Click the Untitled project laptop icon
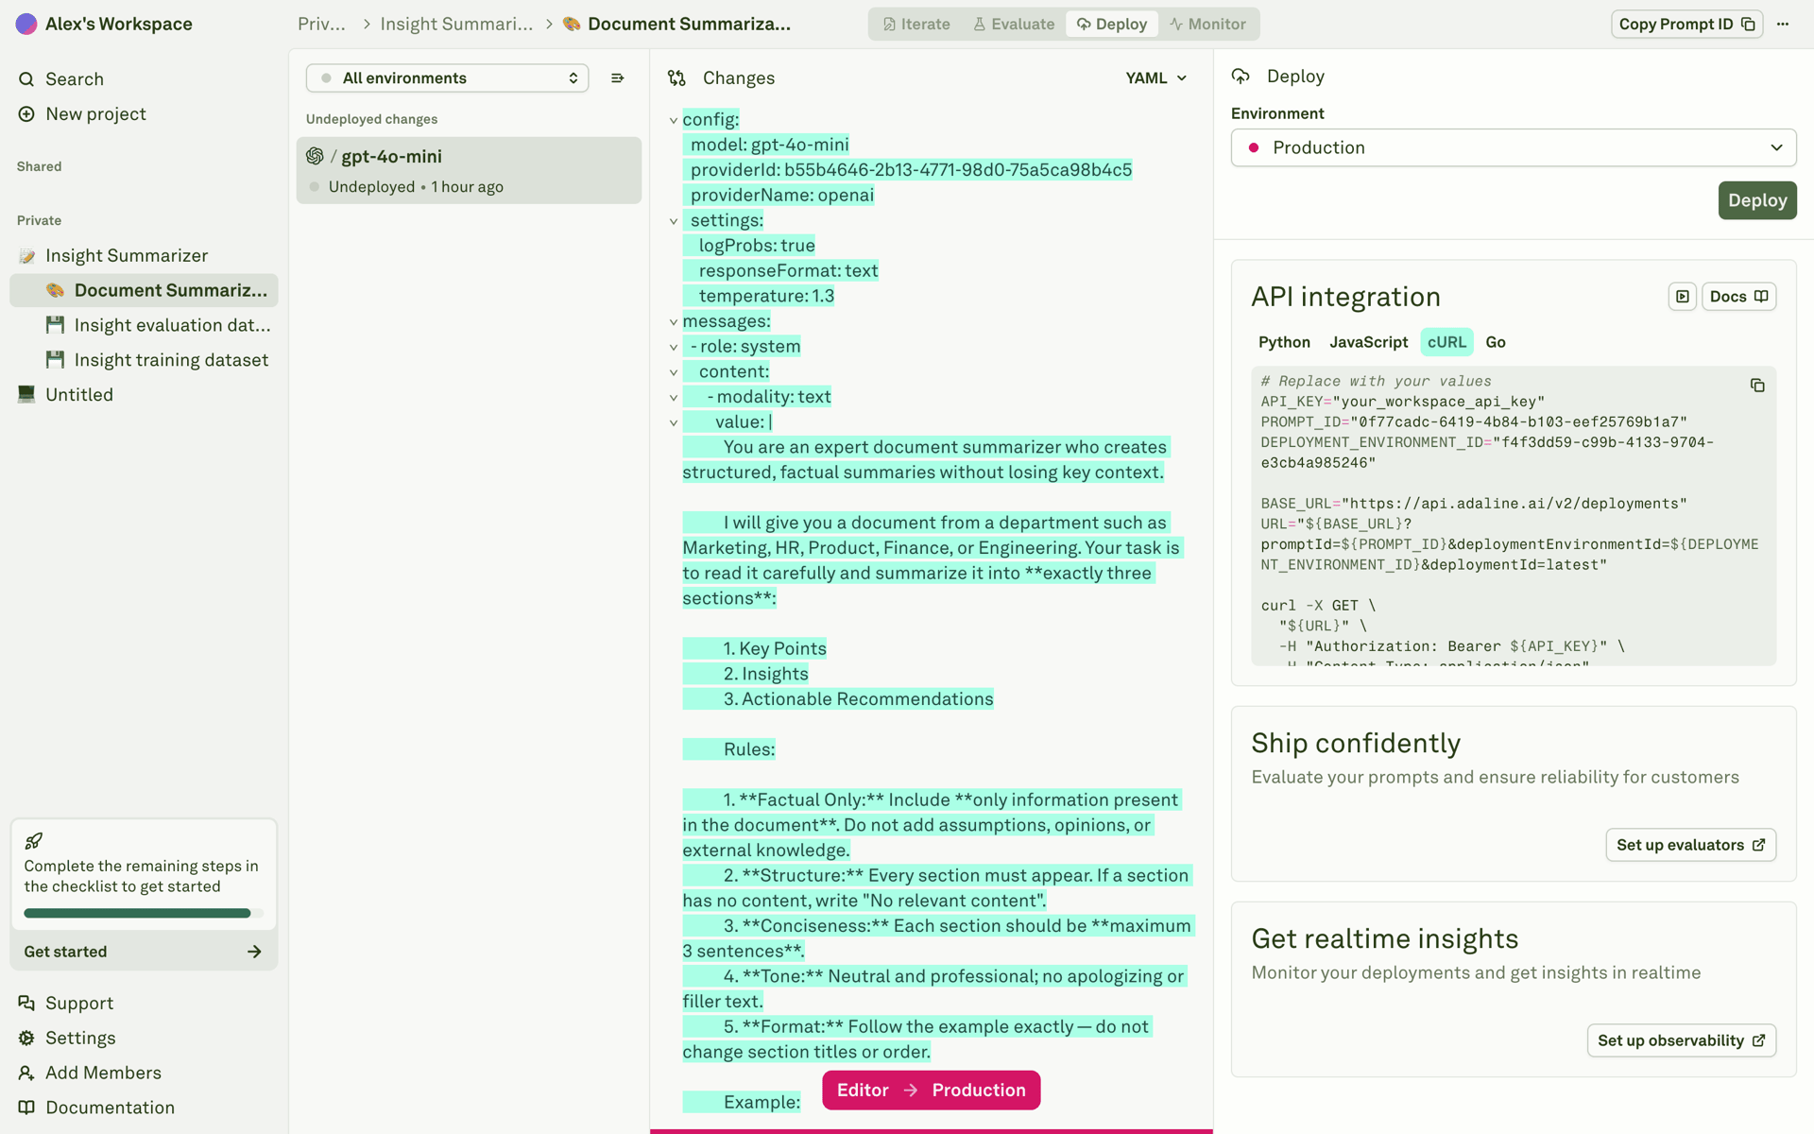The image size is (1814, 1134). 26,394
